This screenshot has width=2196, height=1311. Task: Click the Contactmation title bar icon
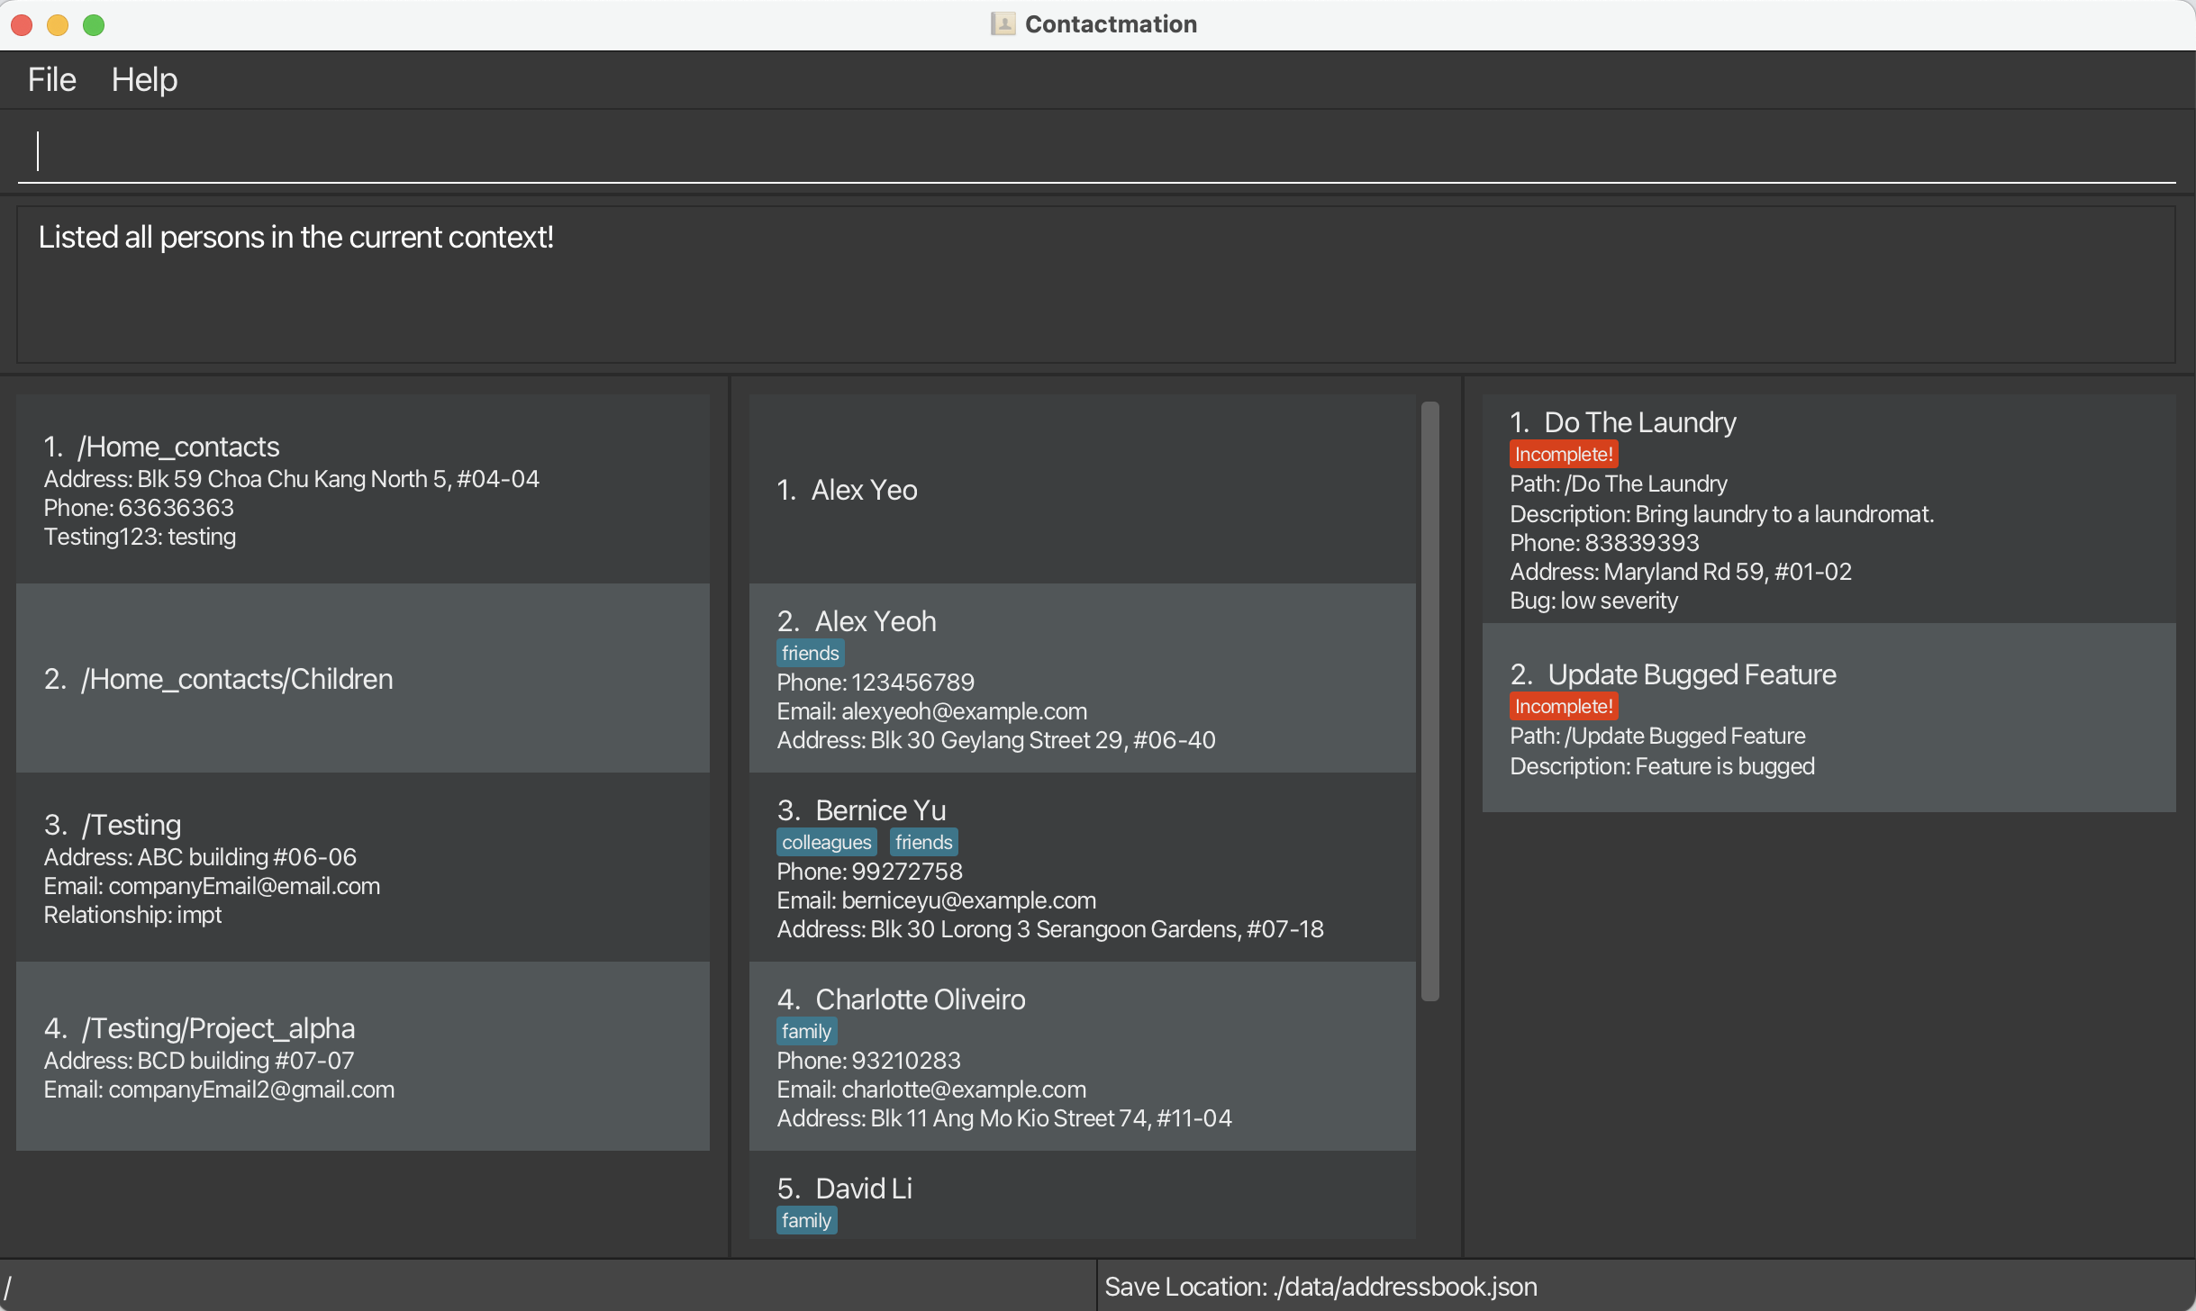click(1003, 24)
